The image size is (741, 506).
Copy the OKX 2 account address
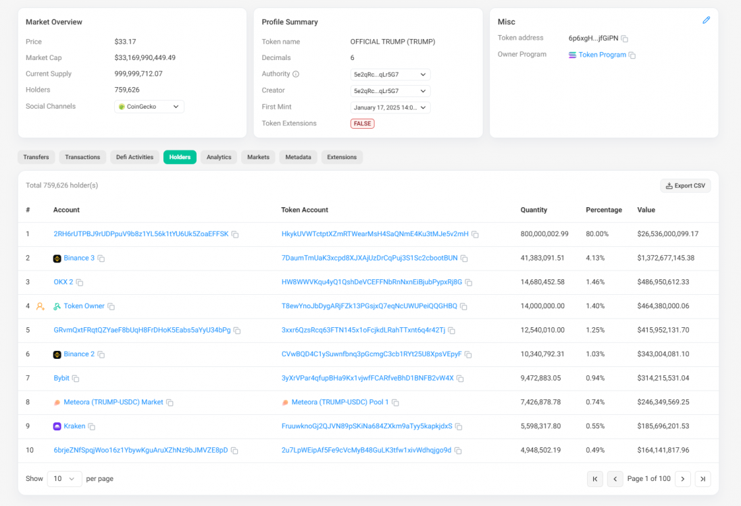tap(80, 283)
